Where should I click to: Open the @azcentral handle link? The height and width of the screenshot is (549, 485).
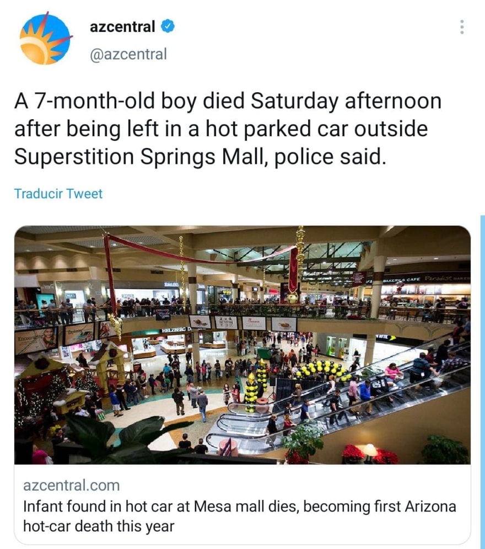tap(128, 54)
